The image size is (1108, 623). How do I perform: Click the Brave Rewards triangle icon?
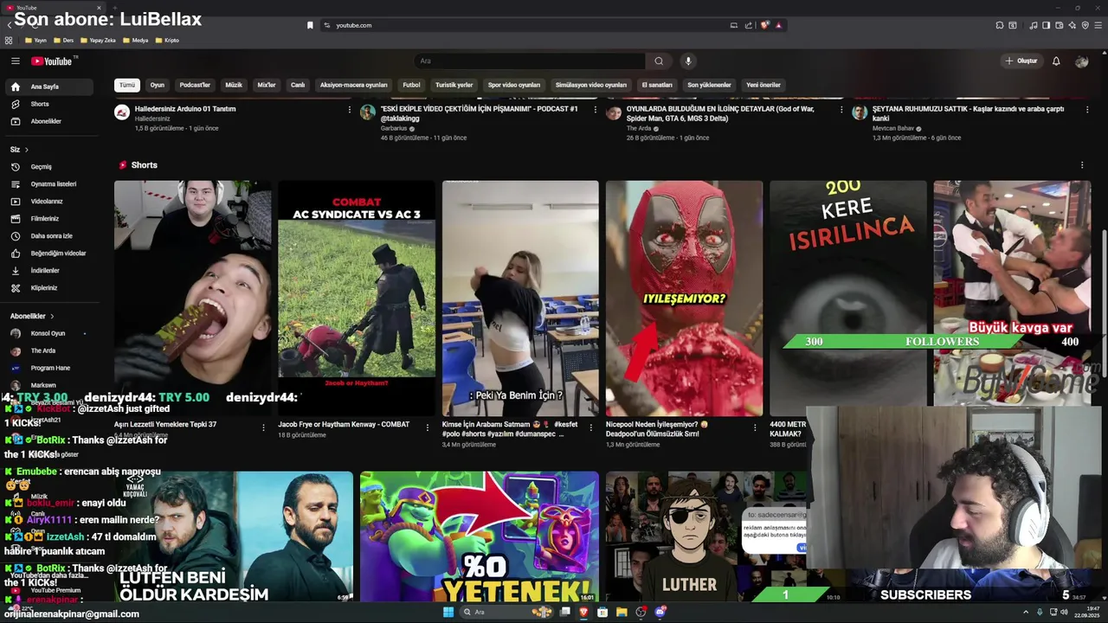(778, 25)
